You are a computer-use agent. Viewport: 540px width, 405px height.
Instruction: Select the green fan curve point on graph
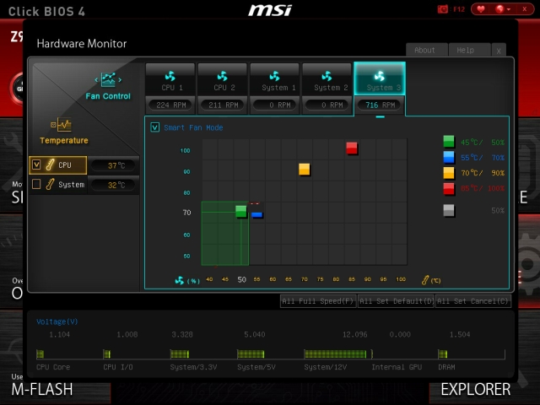point(241,211)
